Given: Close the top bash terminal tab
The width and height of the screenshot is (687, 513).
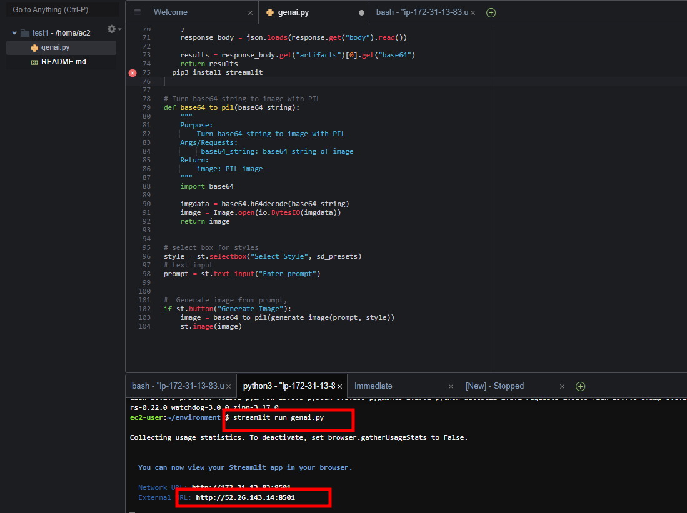Looking at the screenshot, I should point(473,12).
